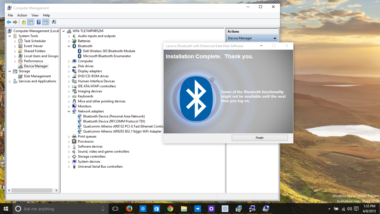Screen dimensions: 380x214
Task: Click Finish in the Lenovo Bluetooth installer
Action: (x=260, y=138)
